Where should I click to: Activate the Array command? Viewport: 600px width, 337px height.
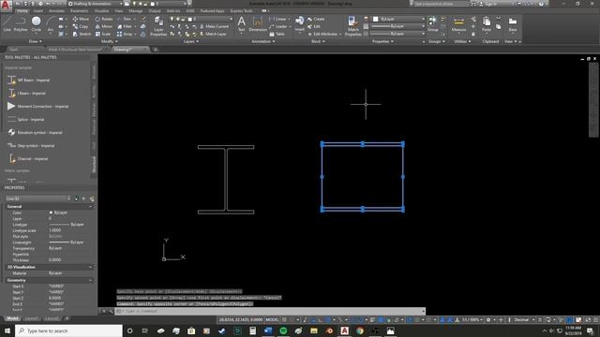(x=125, y=34)
